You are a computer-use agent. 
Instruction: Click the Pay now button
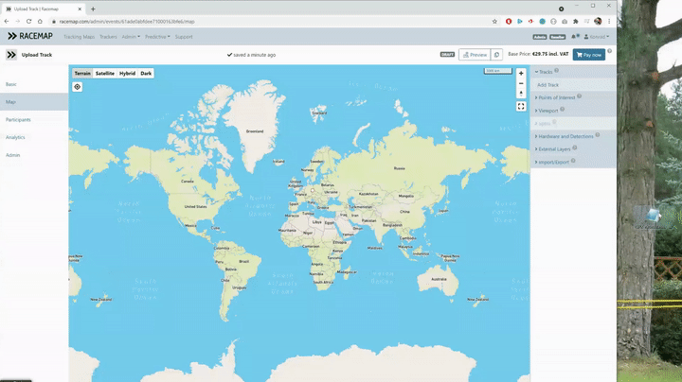pyautogui.click(x=588, y=55)
